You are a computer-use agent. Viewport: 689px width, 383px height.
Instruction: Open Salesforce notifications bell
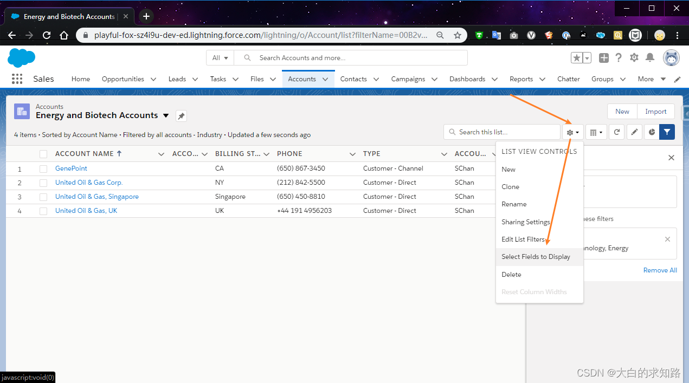(649, 57)
